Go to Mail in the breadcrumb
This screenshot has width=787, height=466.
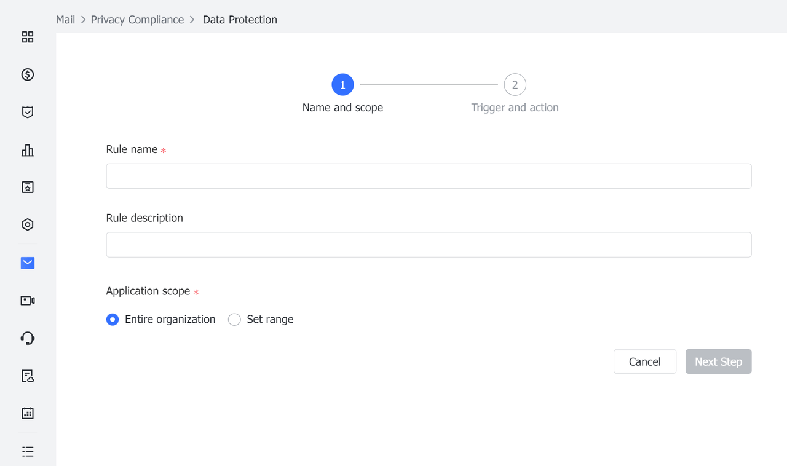pos(65,20)
